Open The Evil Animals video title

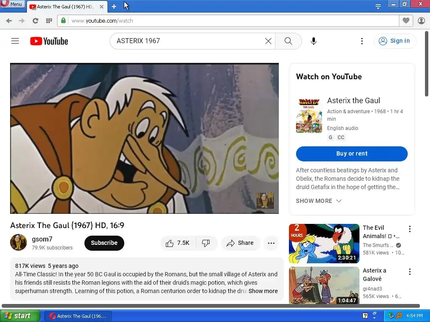click(381, 232)
